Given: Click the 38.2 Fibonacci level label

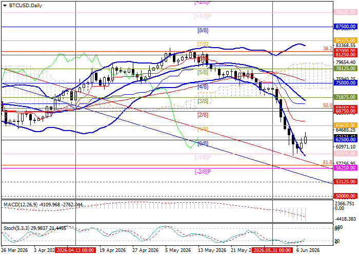Looking at the screenshot, I should point(327,49).
